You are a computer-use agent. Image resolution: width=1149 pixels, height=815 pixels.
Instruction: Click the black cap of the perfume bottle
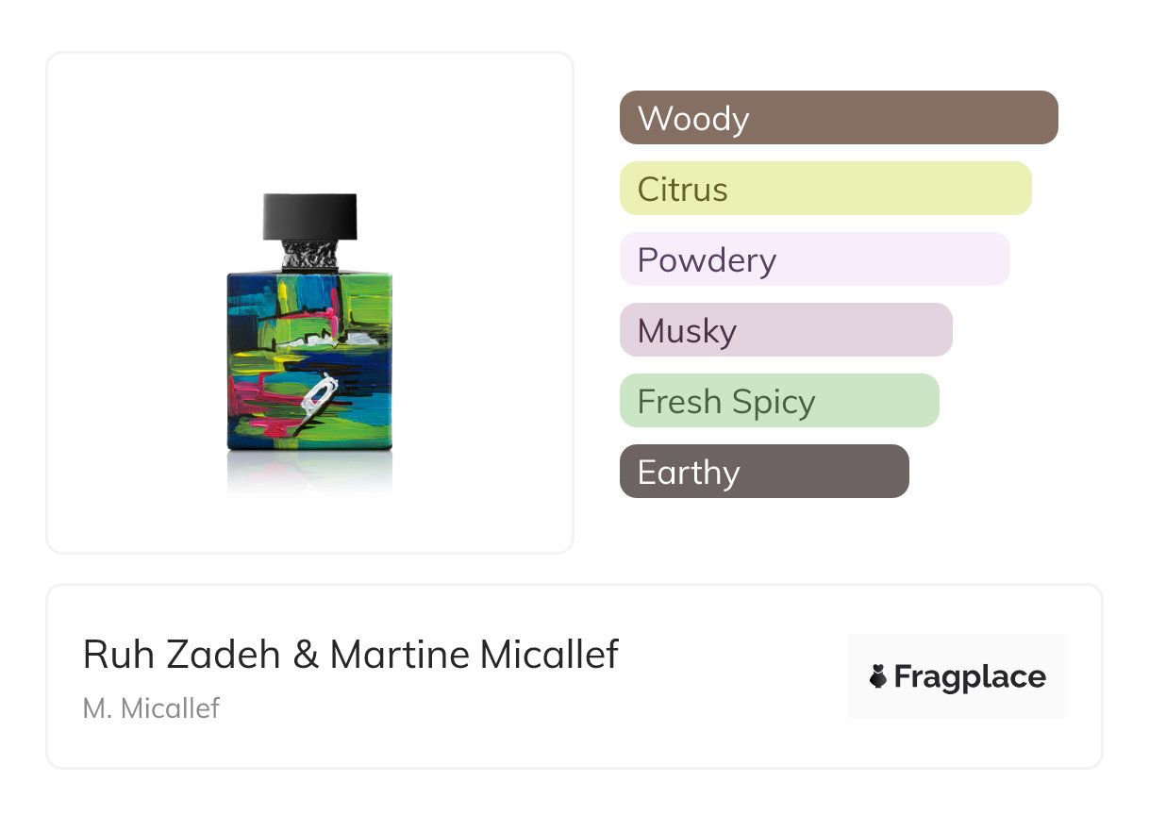pyautogui.click(x=310, y=216)
